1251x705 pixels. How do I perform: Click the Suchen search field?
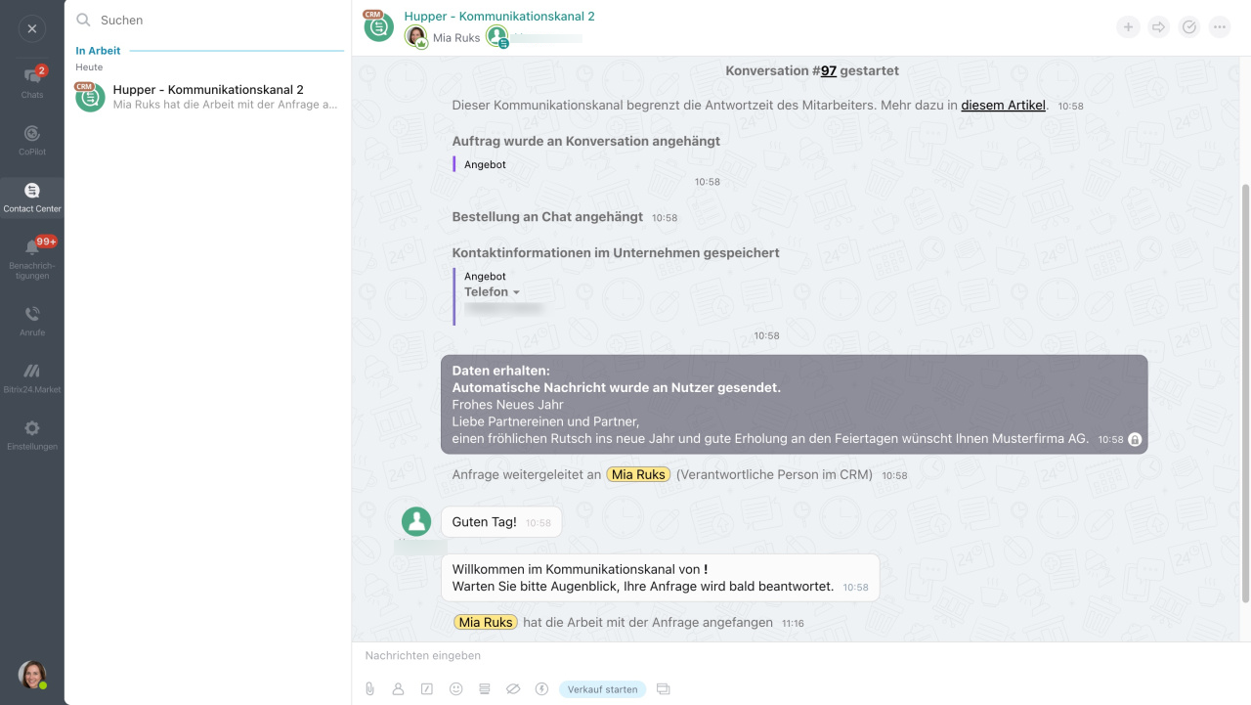click(x=215, y=20)
